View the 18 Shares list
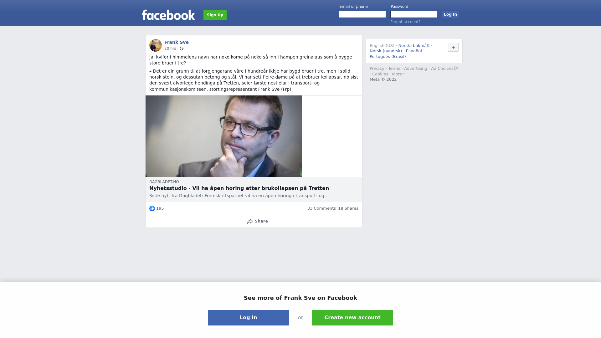Viewport: 601px width, 338px height. (348, 208)
